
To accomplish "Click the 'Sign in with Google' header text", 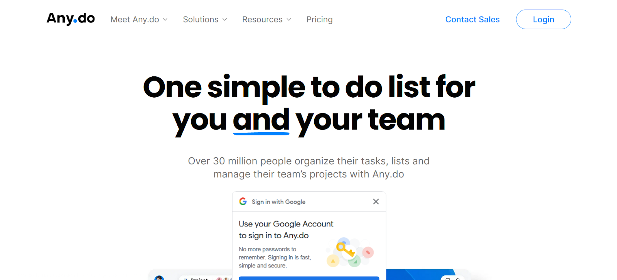I will 278,202.
